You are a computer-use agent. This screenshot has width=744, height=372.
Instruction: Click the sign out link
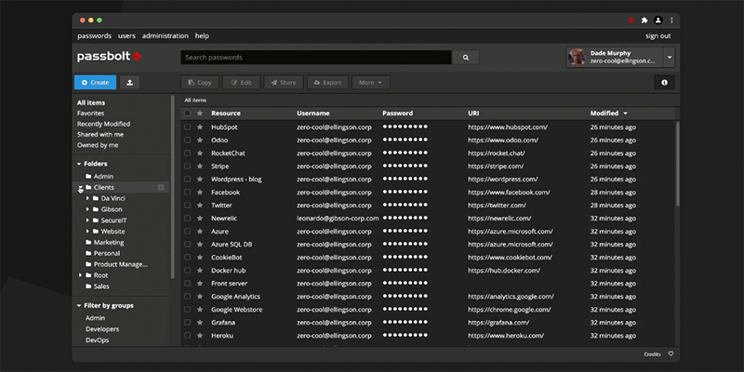pyautogui.click(x=658, y=36)
